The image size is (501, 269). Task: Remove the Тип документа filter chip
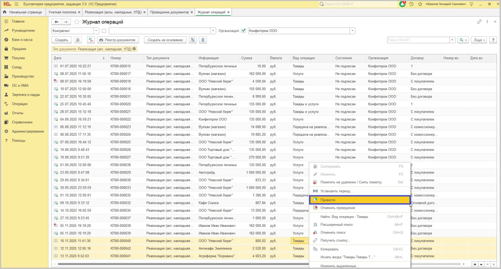point(135,49)
